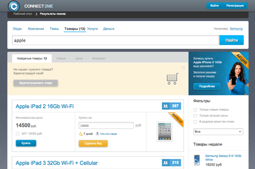Click the Регистрация button
255x169 pixels.
pos(235,6)
